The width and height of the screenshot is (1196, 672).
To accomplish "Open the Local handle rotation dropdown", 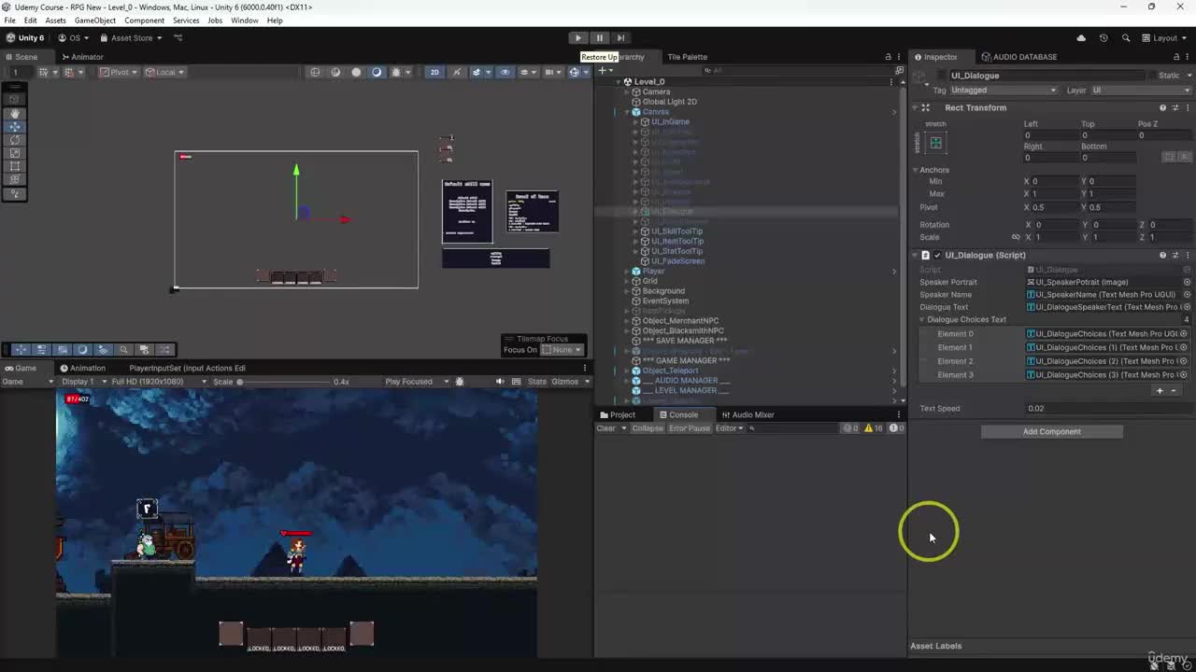I will 165,72.
